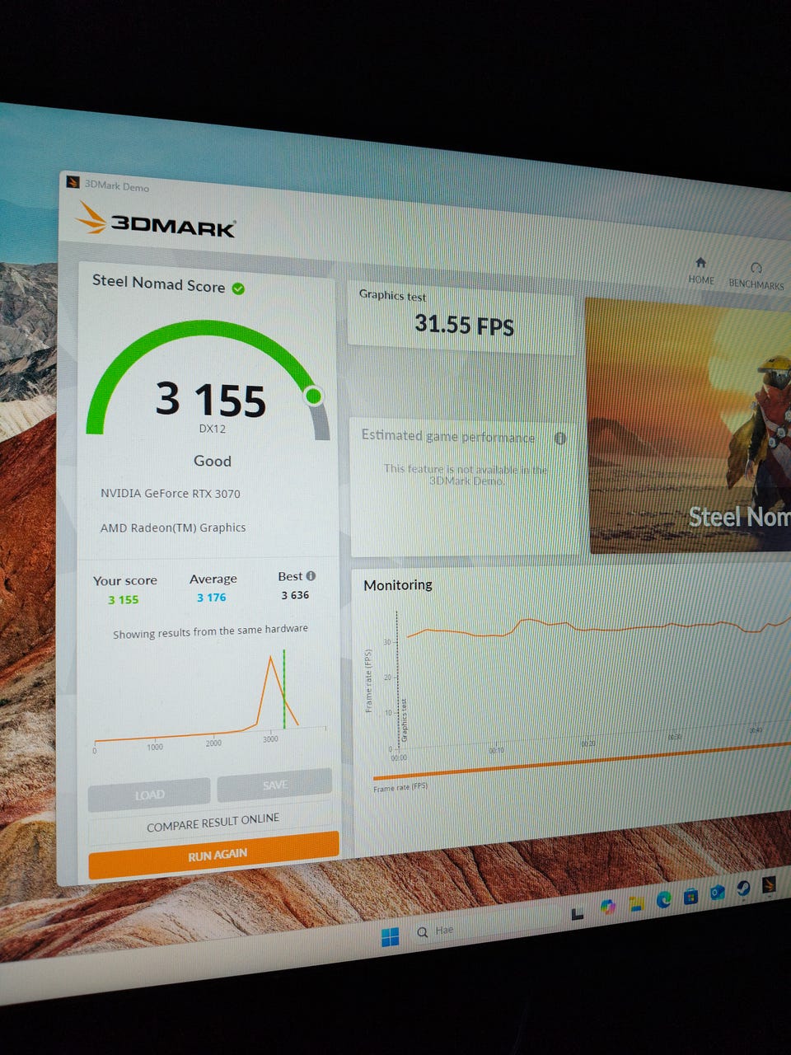
Task: Open Steam from the taskbar
Action: pyautogui.click(x=742, y=888)
